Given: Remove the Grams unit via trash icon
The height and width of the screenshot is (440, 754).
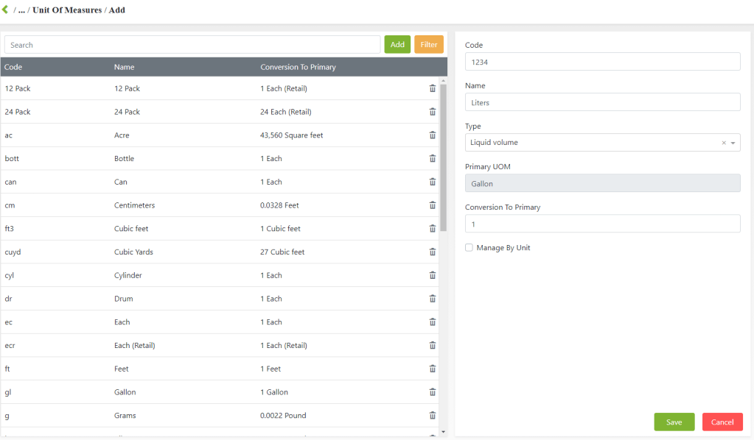Looking at the screenshot, I should tap(433, 416).
